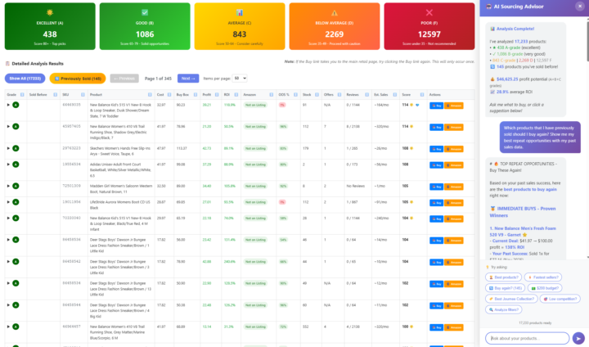Click the icon beside the SKU column header
Image resolution: width=589 pixels, height=347 pixels.
83,95
